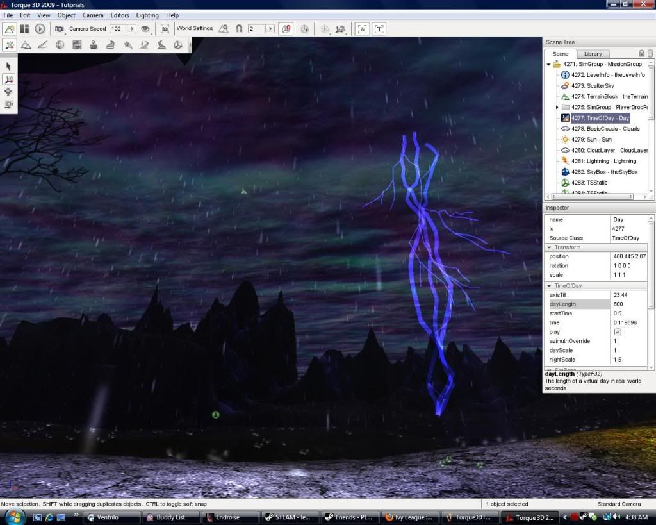Collapse the Transform section in Inspector
The image size is (656, 525).
(550, 247)
